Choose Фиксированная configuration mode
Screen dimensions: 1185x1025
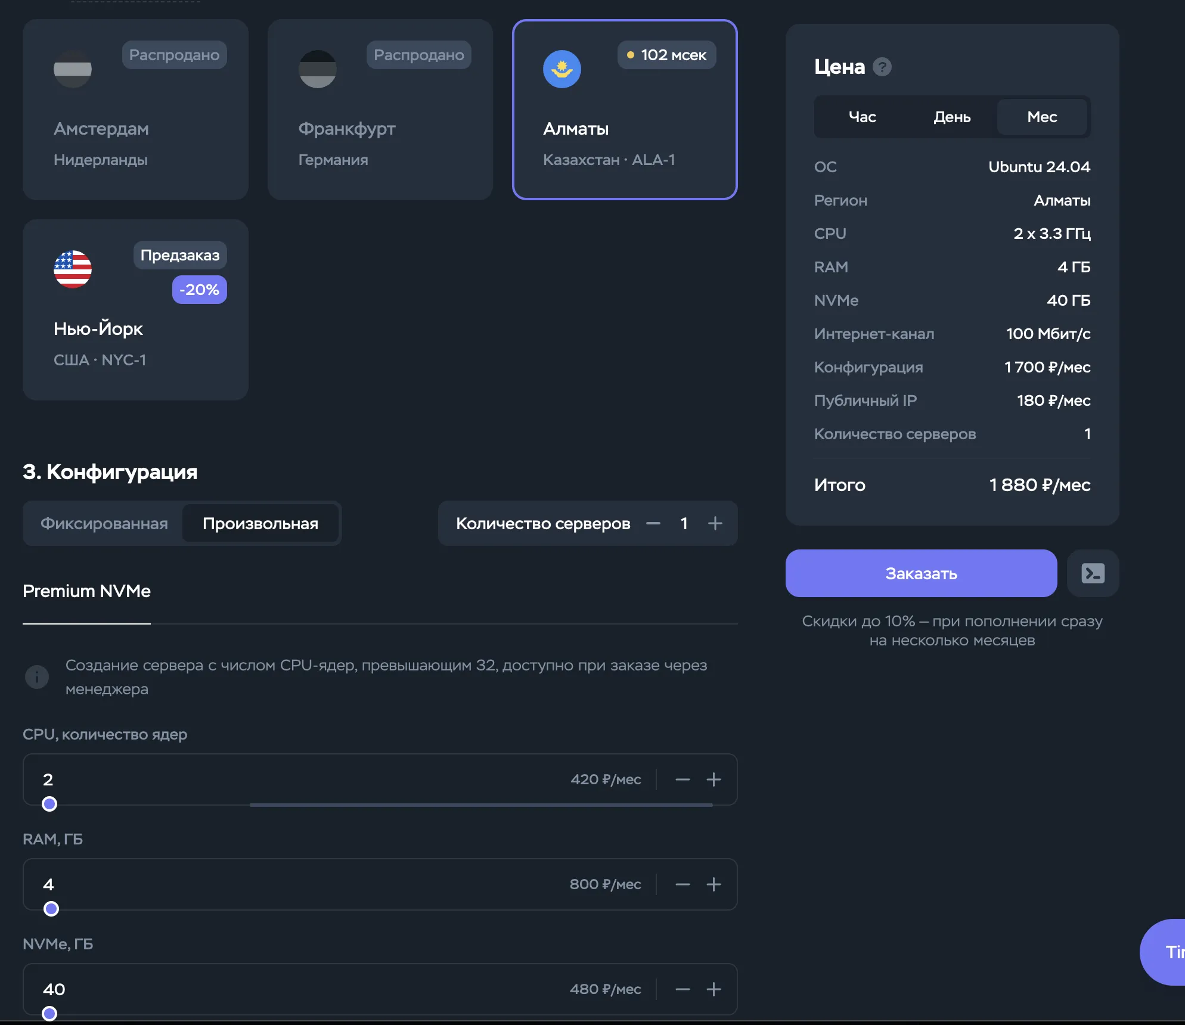pyautogui.click(x=104, y=523)
